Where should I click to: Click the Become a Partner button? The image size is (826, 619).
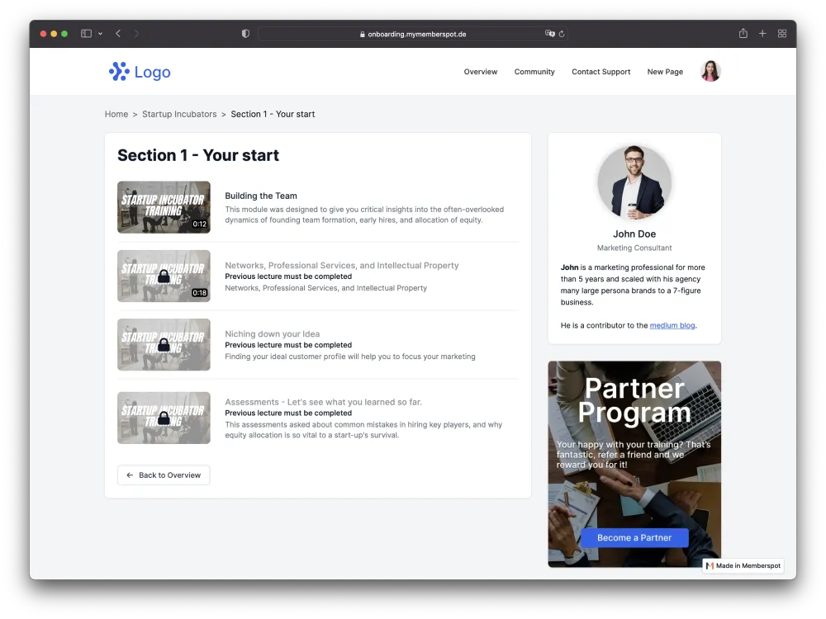coord(634,538)
